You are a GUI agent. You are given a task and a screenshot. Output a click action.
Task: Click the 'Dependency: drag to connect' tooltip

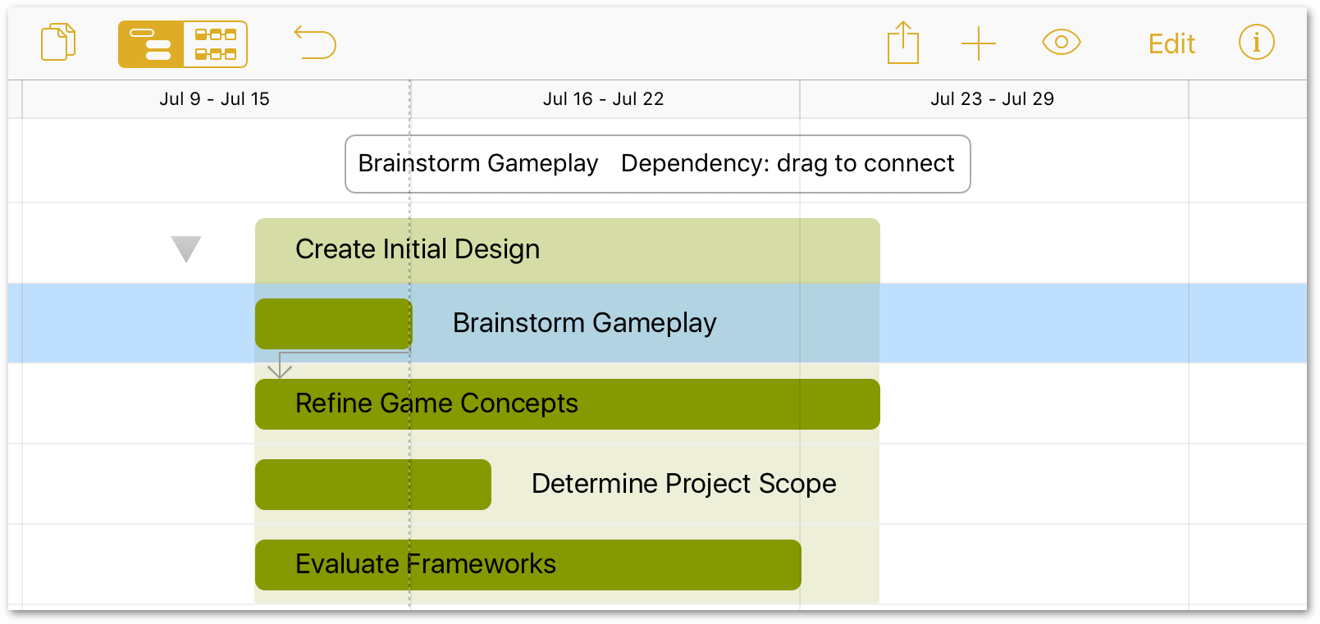click(x=658, y=164)
